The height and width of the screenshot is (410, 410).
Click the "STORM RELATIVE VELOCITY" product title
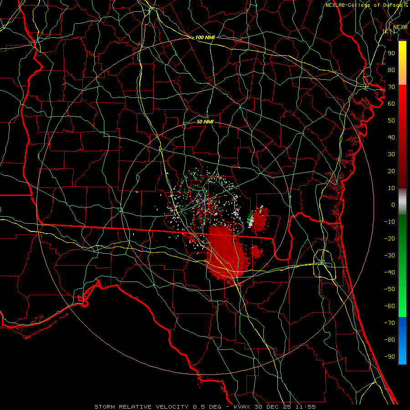[x=141, y=407]
